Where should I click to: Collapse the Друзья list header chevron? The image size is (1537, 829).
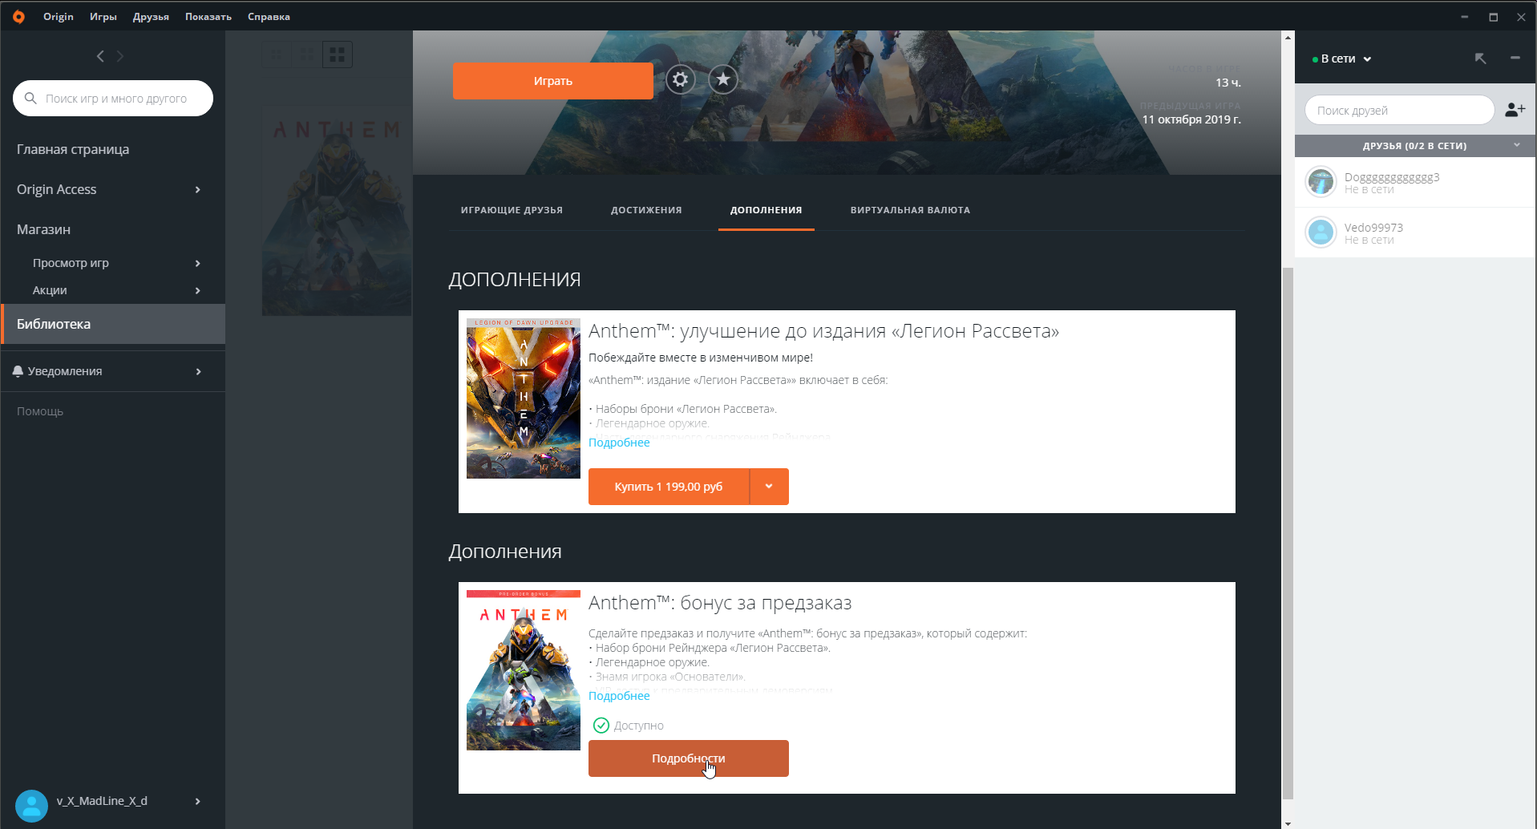click(1516, 145)
